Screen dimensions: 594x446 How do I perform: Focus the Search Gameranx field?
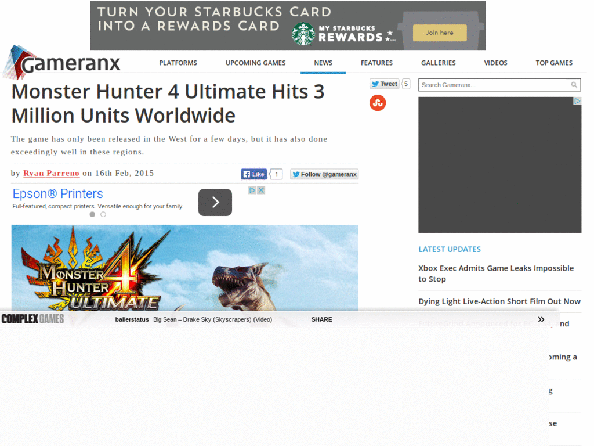pyautogui.click(x=494, y=85)
